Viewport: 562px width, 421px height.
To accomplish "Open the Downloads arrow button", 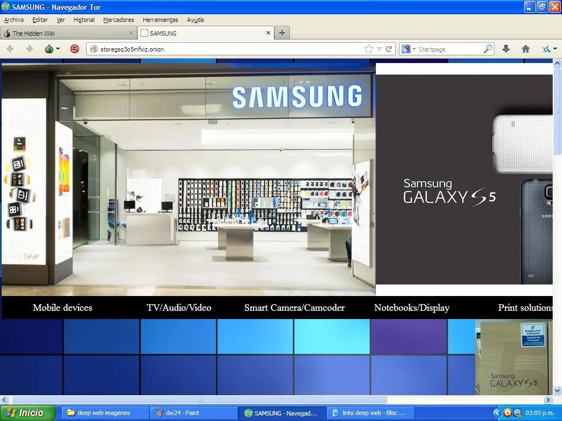I will click(x=506, y=49).
